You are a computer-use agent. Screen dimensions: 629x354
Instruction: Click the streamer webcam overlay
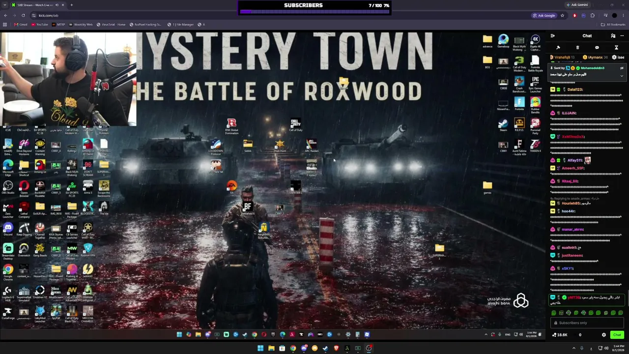[68, 79]
